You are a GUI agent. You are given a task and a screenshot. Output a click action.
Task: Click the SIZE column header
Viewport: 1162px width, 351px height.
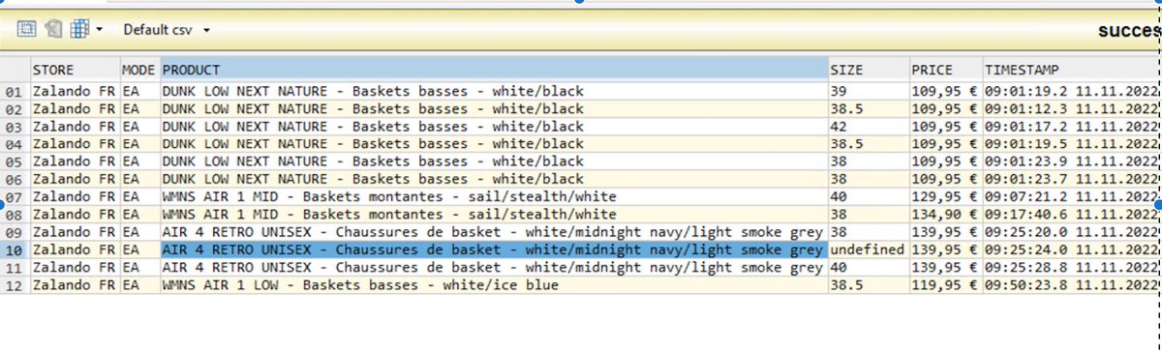pos(869,70)
